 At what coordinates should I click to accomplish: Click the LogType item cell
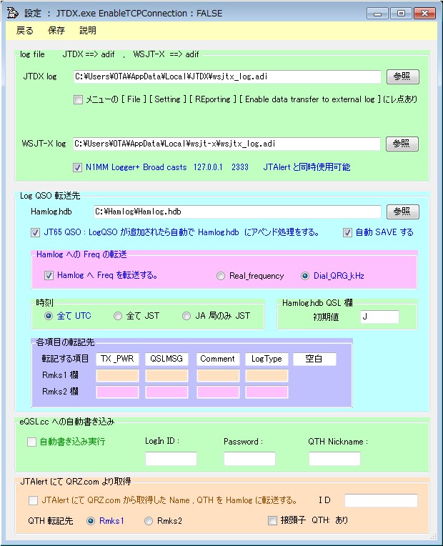tap(267, 359)
